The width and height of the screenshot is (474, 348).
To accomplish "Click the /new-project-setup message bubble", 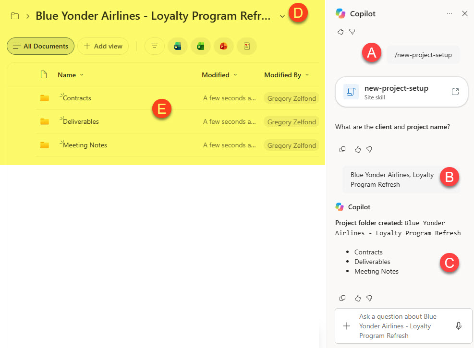I will tap(423, 55).
